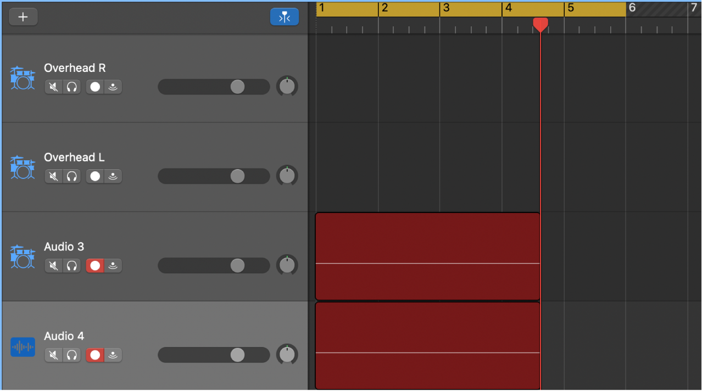Select the drum icon for Audio 3
Image resolution: width=702 pixels, height=392 pixels.
[22, 257]
